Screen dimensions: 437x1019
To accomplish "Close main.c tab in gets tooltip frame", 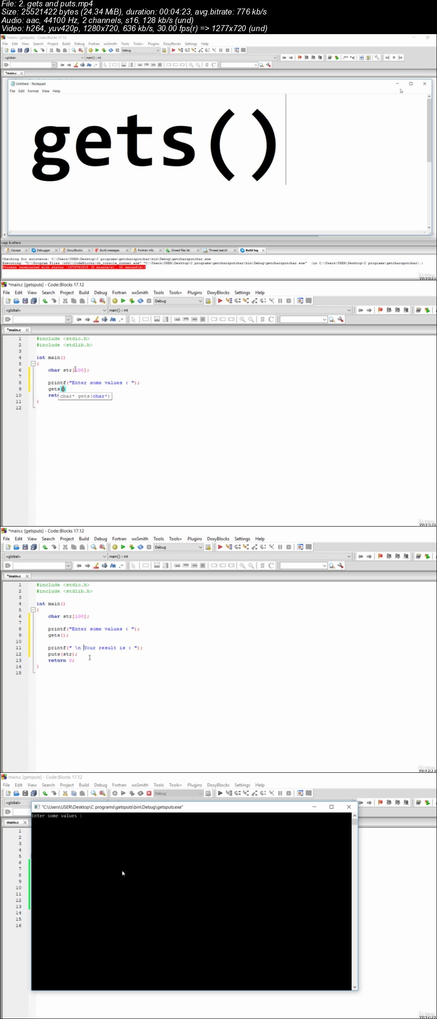I will point(27,330).
